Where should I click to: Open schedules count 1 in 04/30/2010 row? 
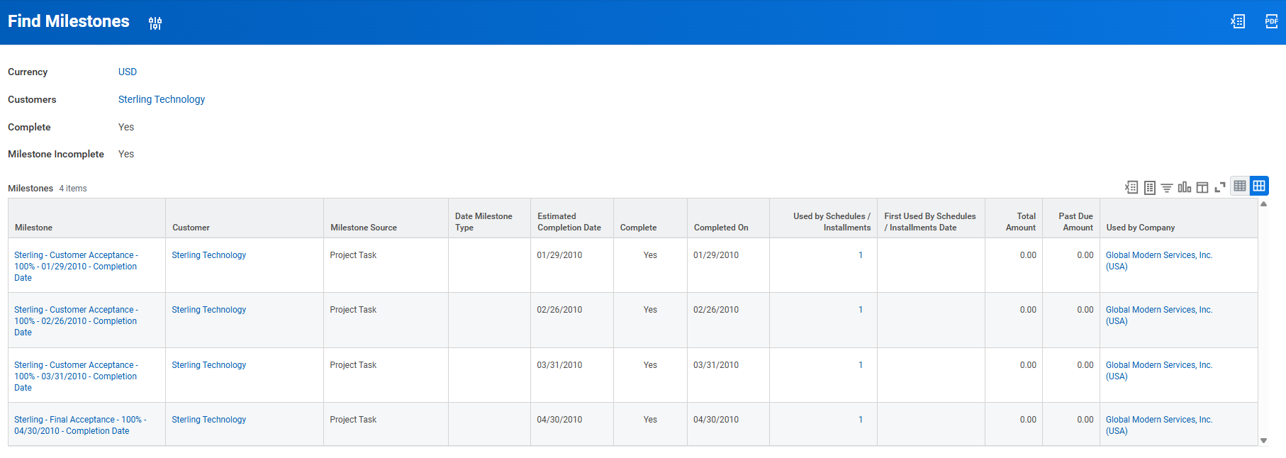click(861, 420)
